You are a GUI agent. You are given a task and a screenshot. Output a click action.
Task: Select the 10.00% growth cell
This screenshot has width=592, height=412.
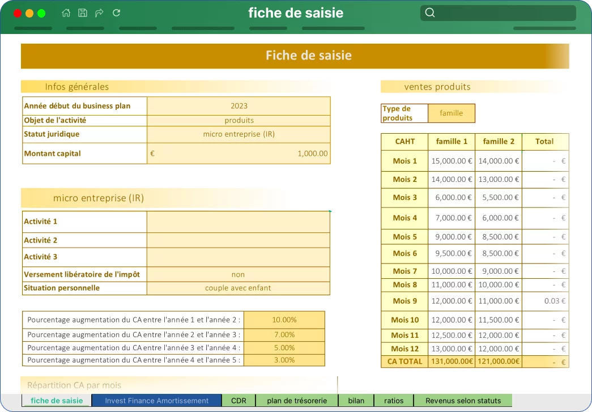pos(284,320)
